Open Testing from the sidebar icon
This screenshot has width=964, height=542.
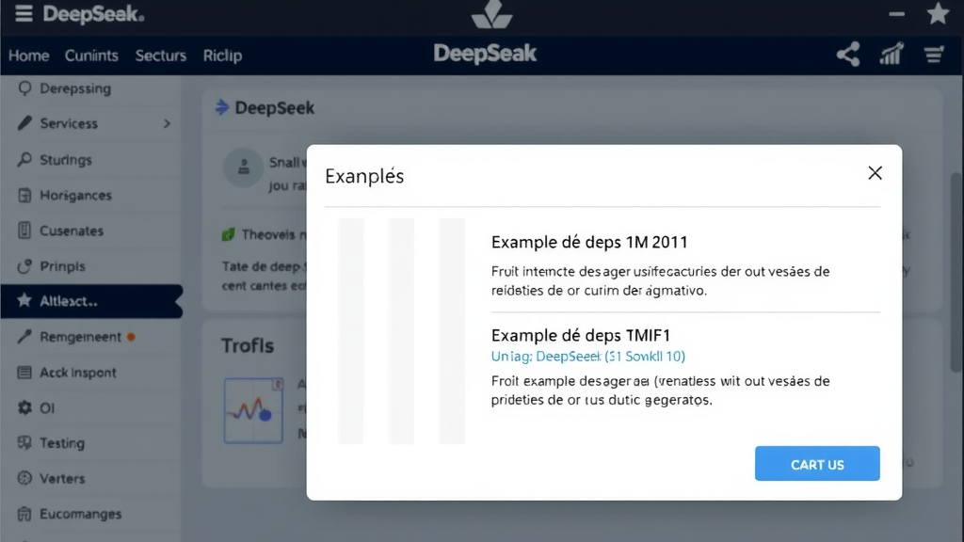click(26, 442)
